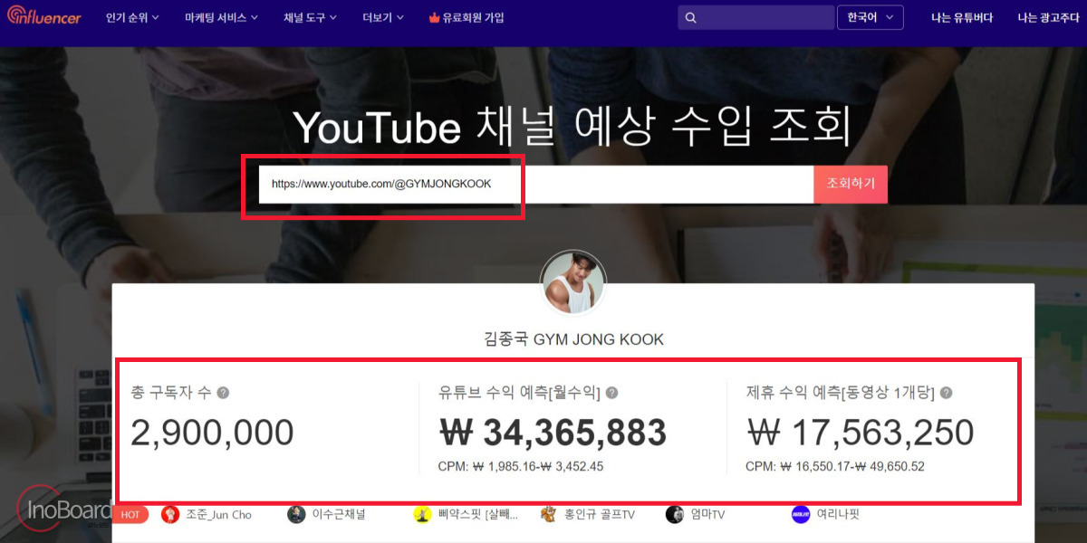Click the YouTube channel URL input field
The width and height of the screenshot is (1087, 543).
[x=536, y=184]
